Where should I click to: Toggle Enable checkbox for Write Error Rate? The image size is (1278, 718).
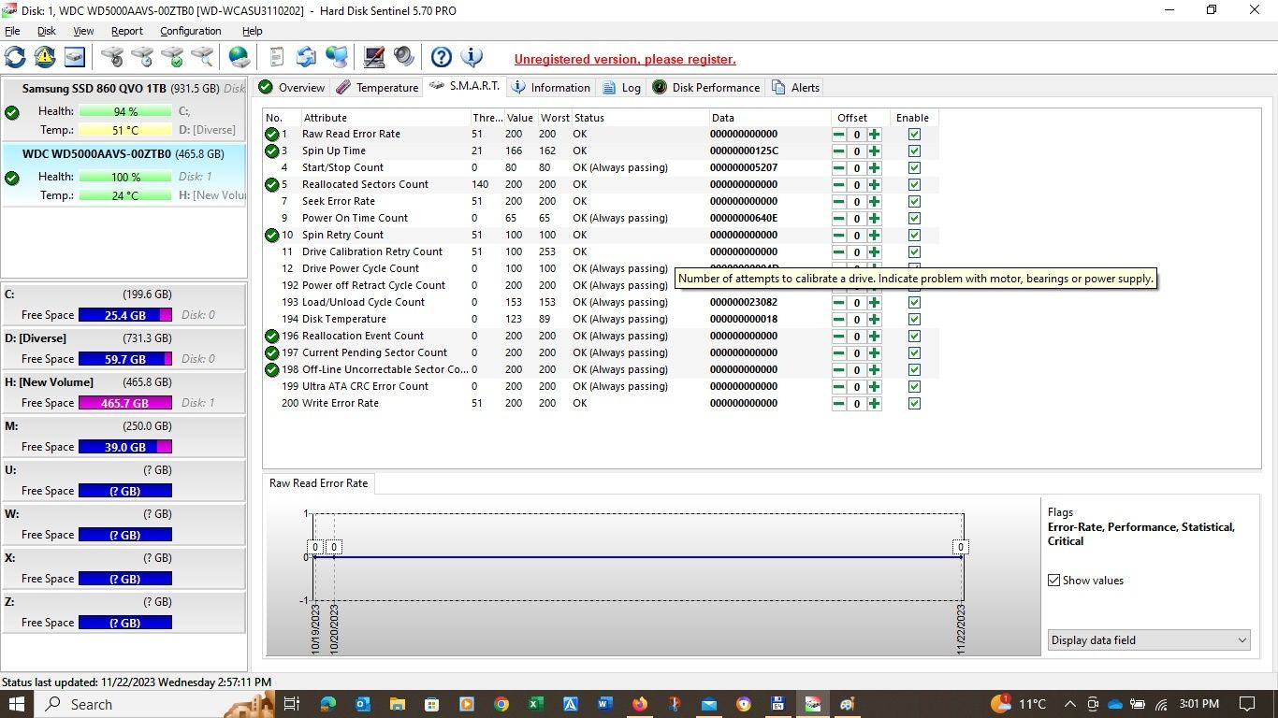pos(914,404)
